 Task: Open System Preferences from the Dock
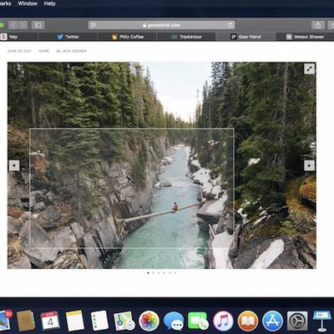click(x=297, y=321)
